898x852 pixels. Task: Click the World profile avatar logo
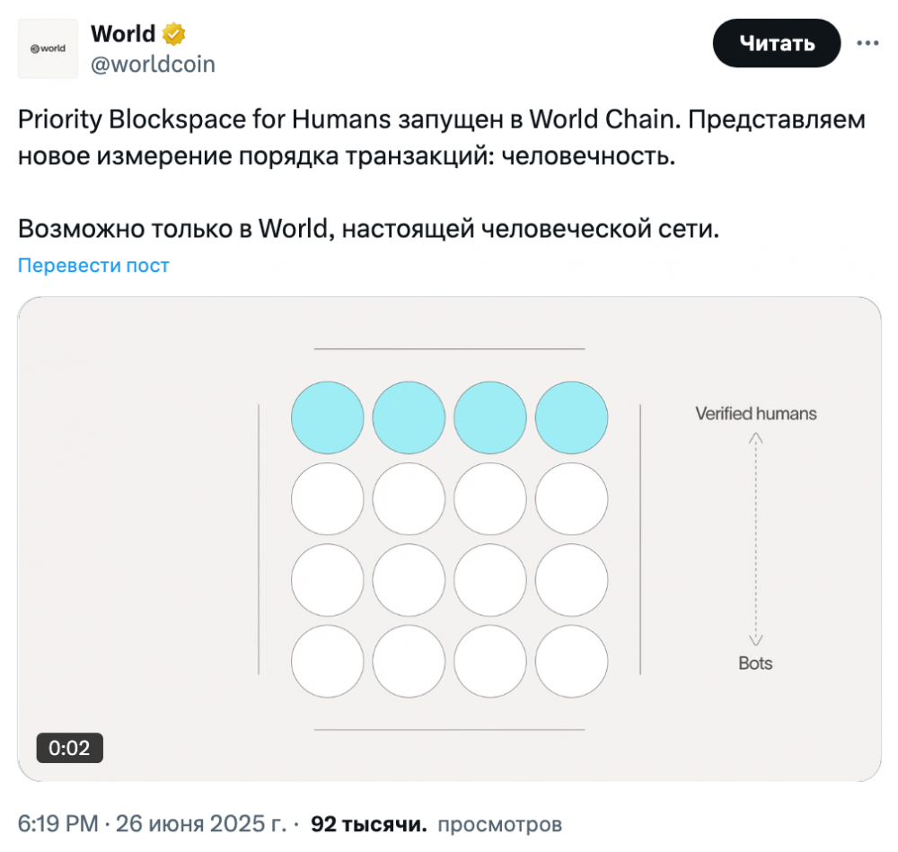[x=48, y=48]
